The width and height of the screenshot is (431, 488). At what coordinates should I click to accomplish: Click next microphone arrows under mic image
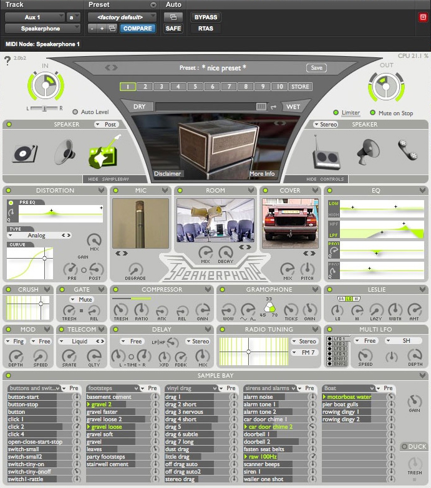pyautogui.click(x=122, y=253)
